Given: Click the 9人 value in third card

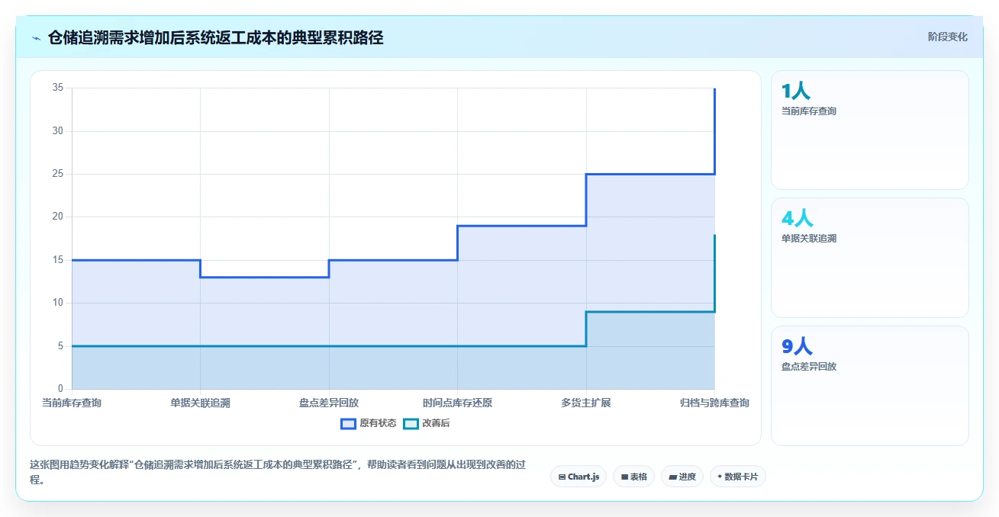Looking at the screenshot, I should (797, 347).
